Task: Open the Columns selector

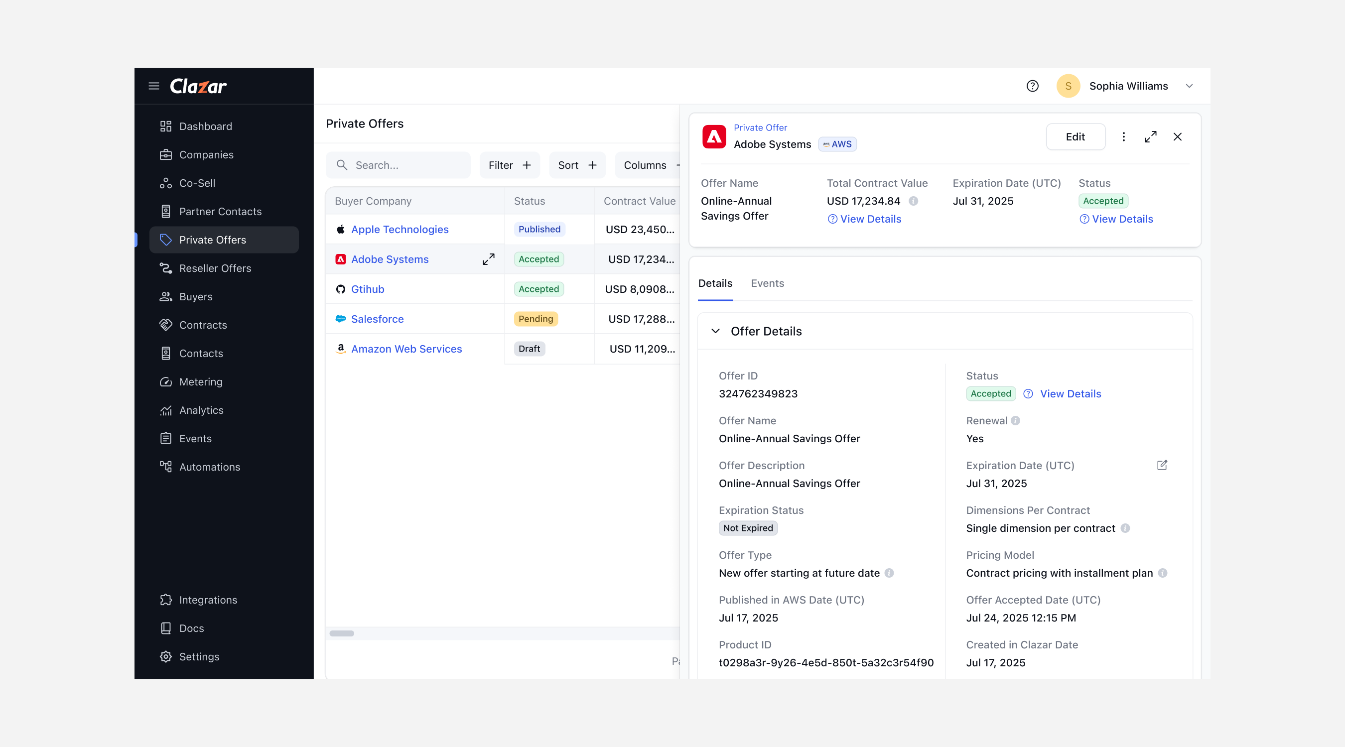Action: [648, 165]
